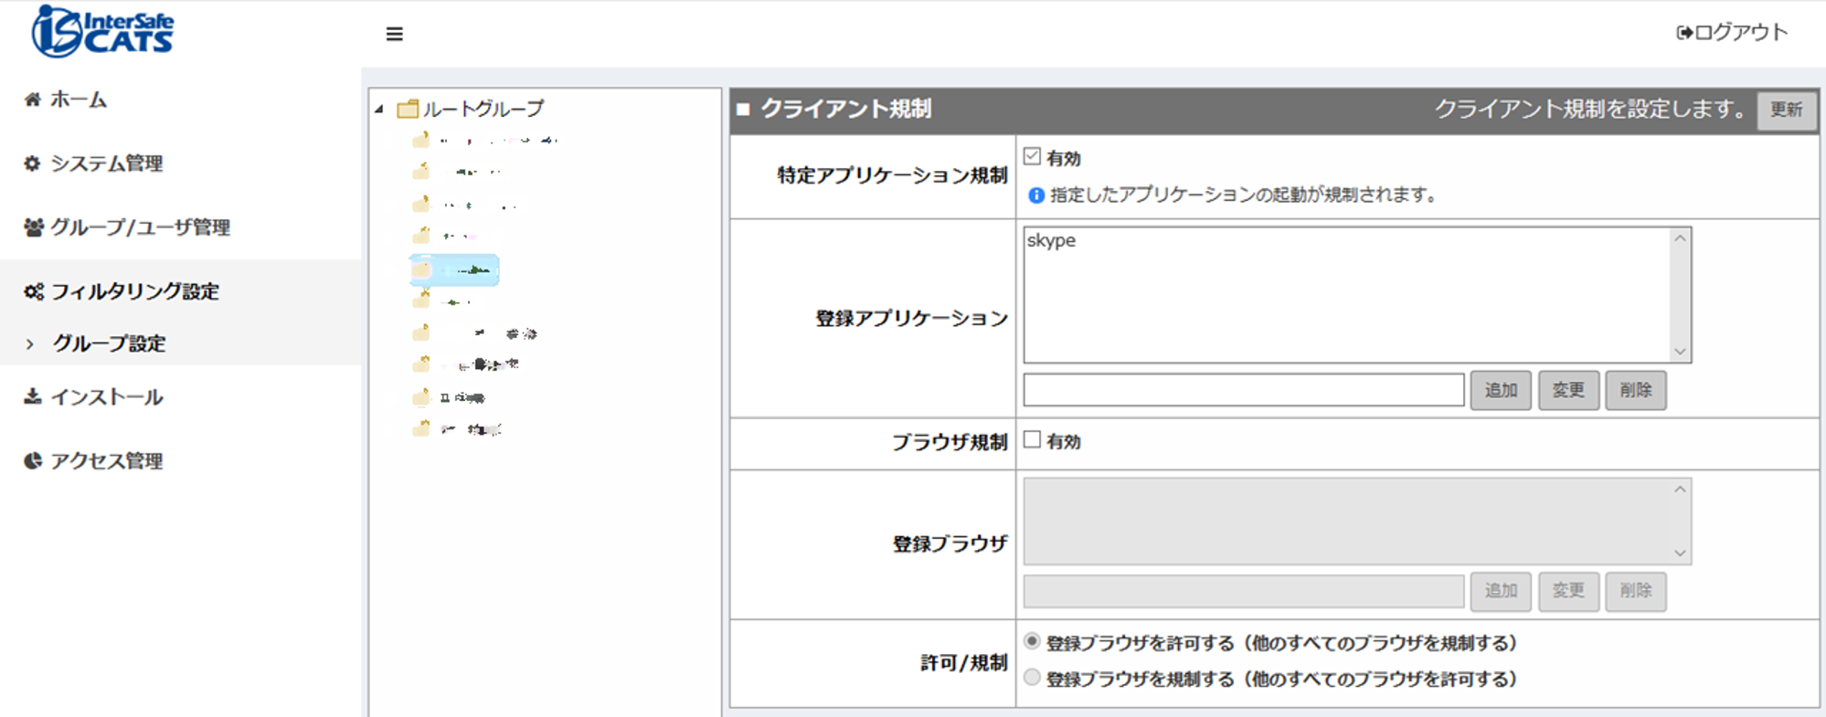Click 追加 button for registered browsers
Viewport: 1826px width, 717px height.
click(x=1501, y=591)
